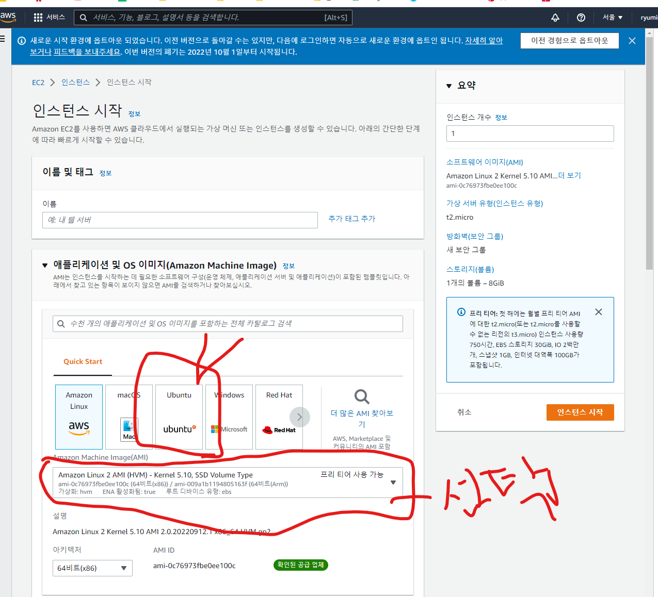Click 이전 경험으로 옵트아웃 button
Viewport: 658px width, 597px height.
pyautogui.click(x=570, y=41)
